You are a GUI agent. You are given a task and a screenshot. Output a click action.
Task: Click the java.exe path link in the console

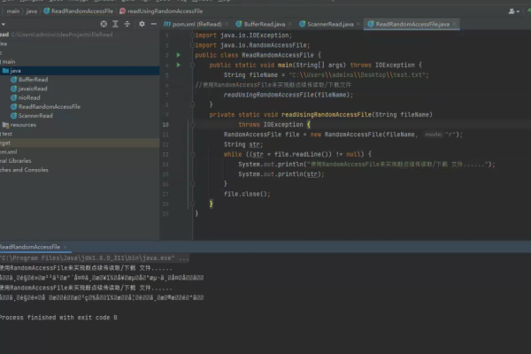(88, 258)
